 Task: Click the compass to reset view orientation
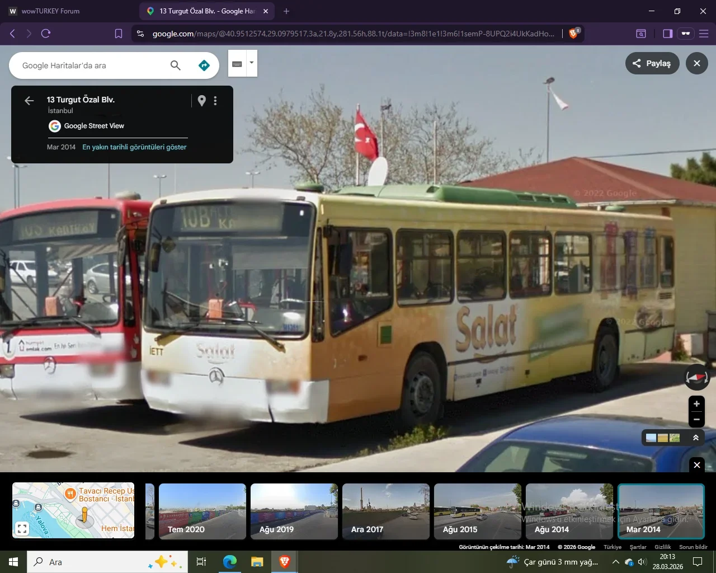(696, 377)
